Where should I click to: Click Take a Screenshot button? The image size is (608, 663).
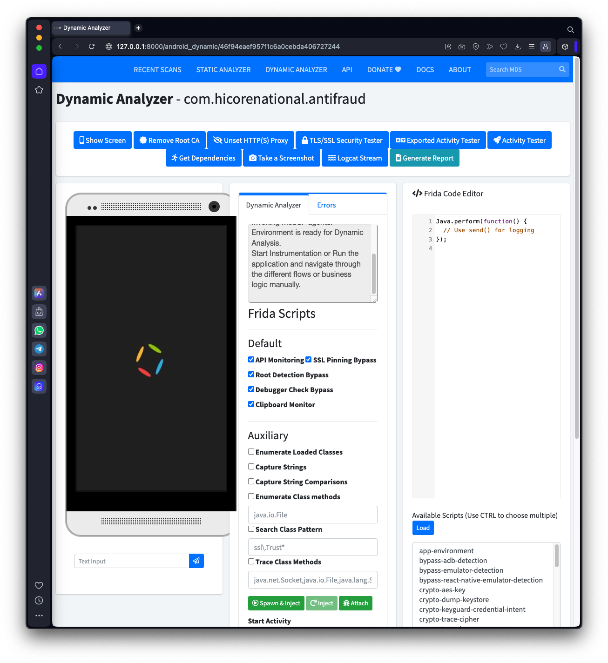pos(282,158)
